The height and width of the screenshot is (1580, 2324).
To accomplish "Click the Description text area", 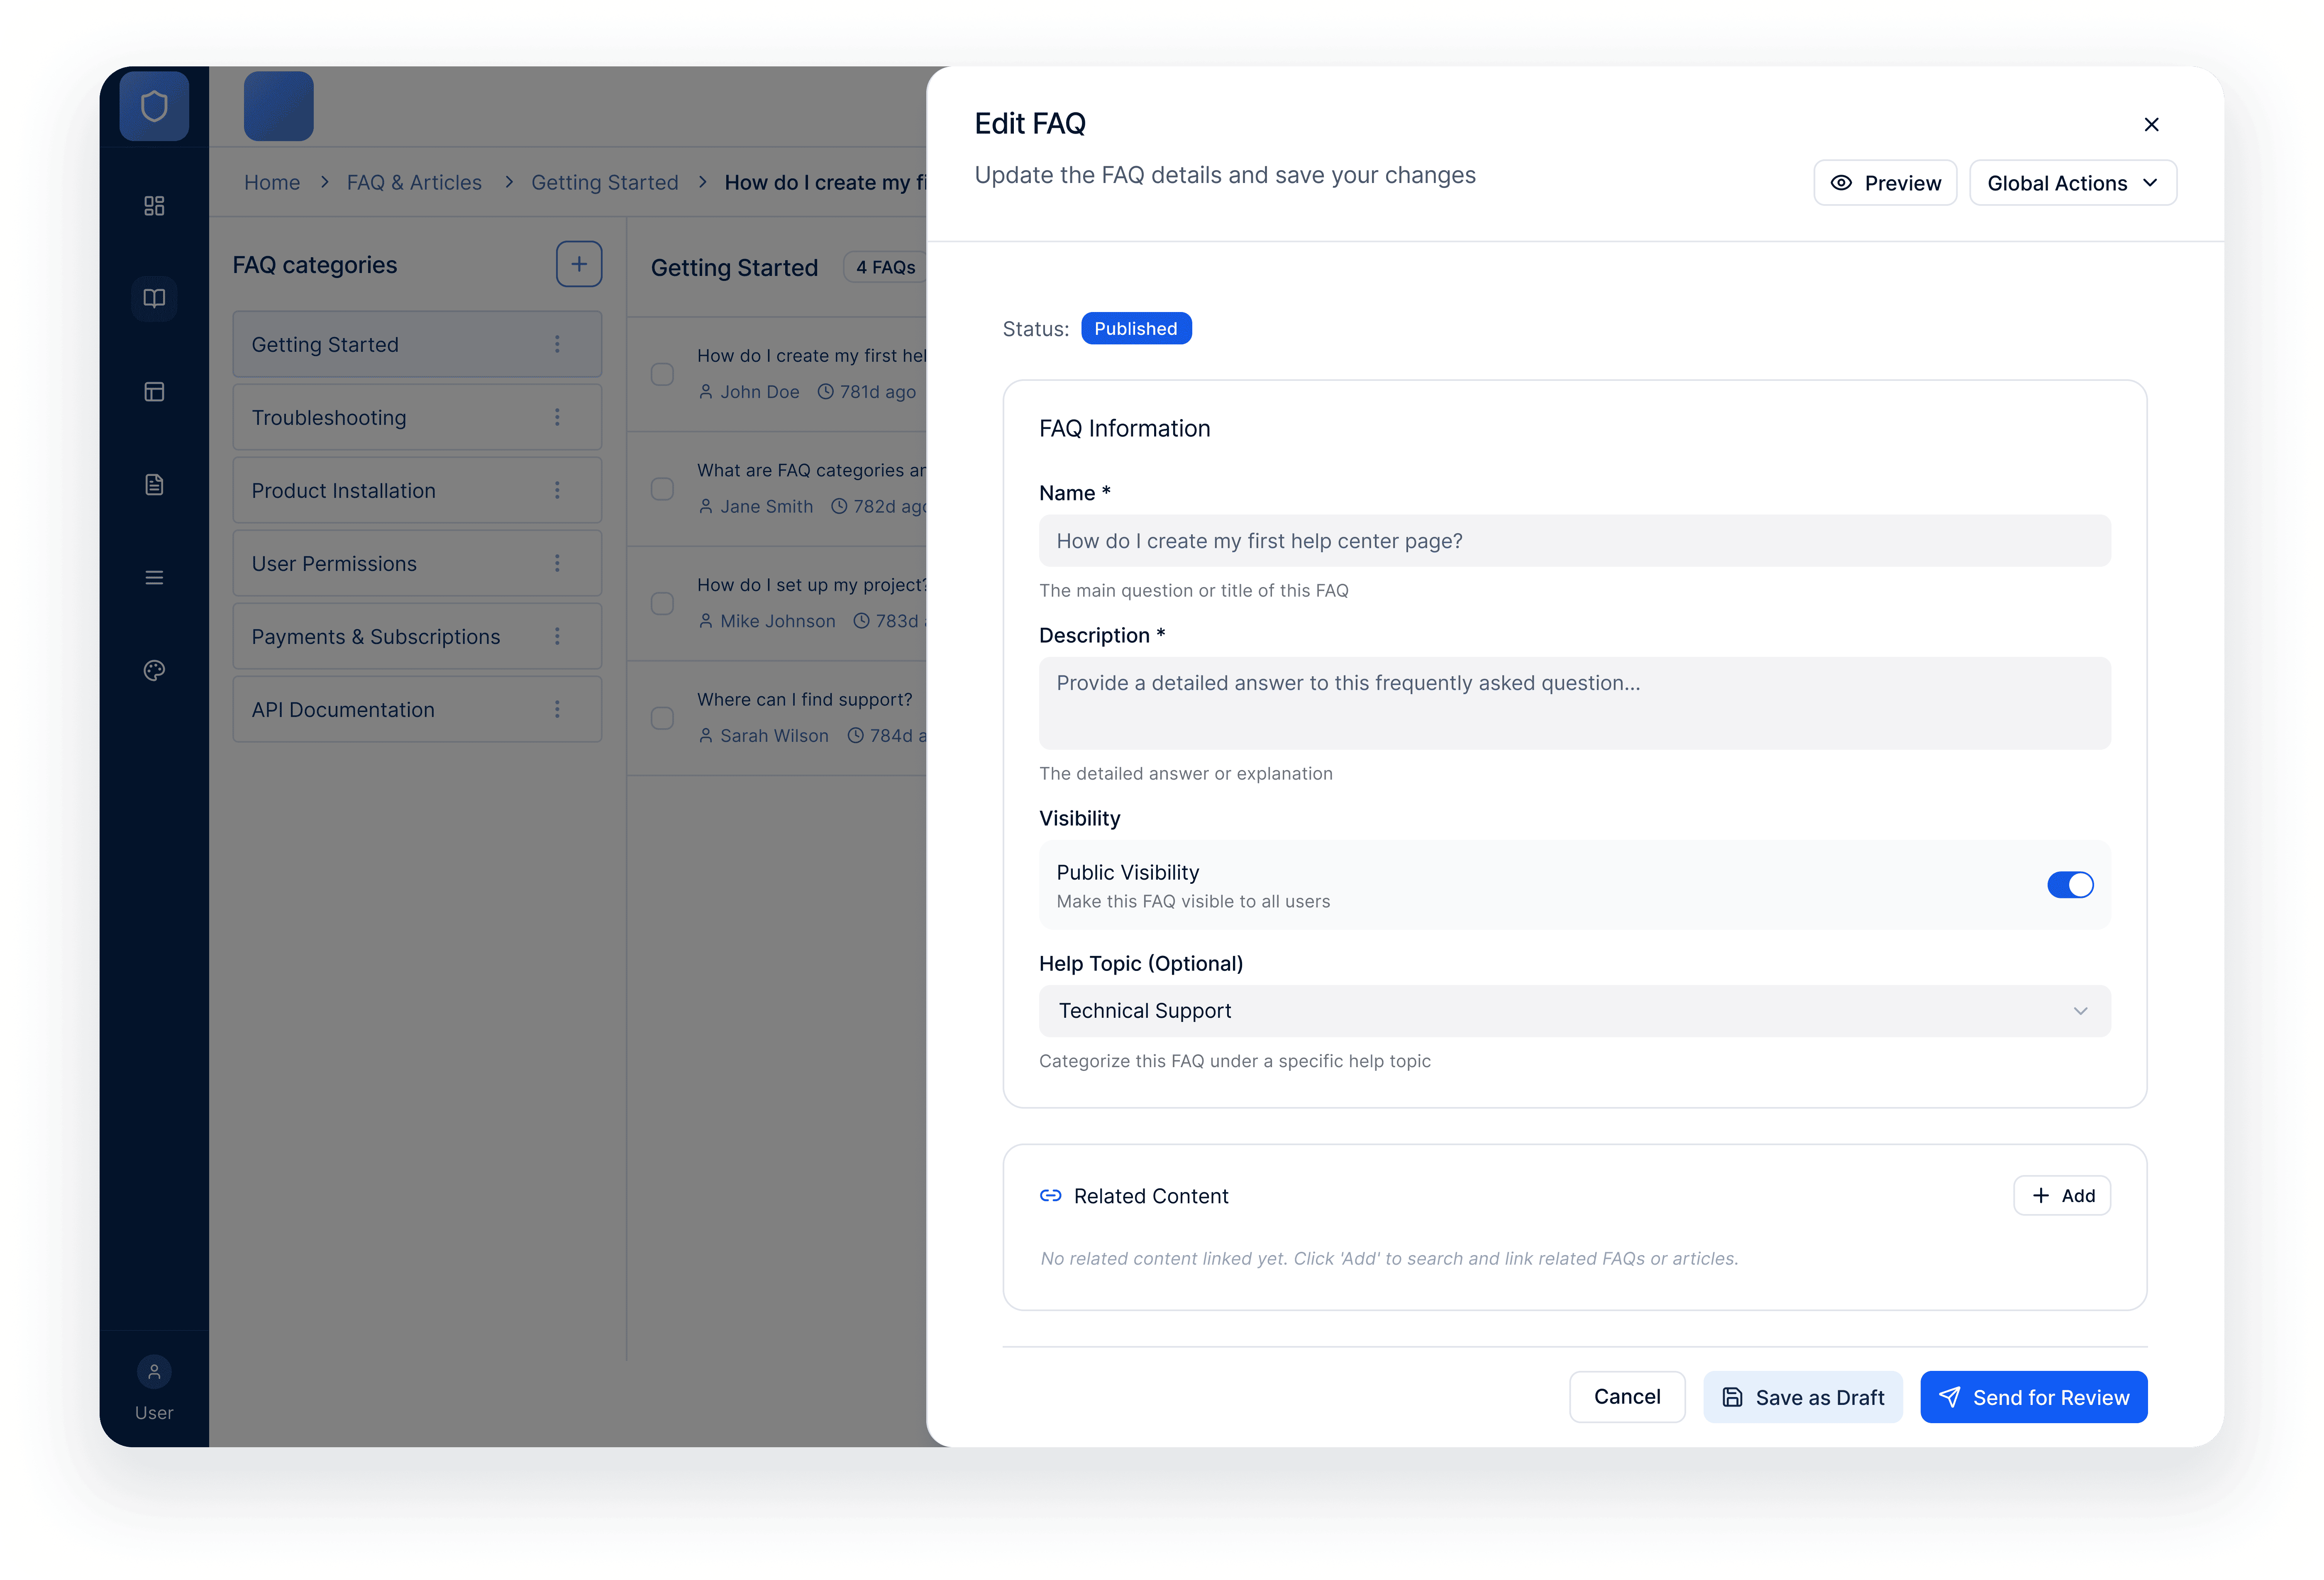I will tap(1574, 703).
